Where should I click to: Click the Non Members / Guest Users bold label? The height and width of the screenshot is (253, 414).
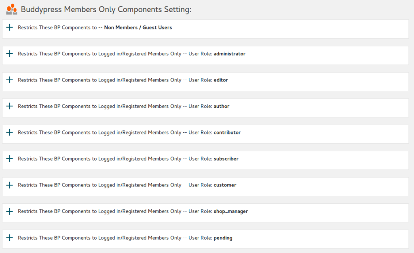point(138,27)
